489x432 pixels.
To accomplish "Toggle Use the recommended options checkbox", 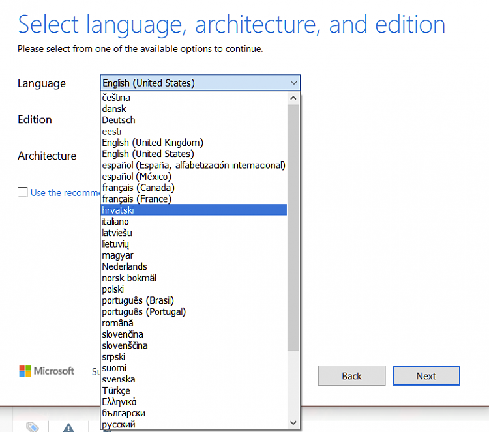I will tap(22, 192).
